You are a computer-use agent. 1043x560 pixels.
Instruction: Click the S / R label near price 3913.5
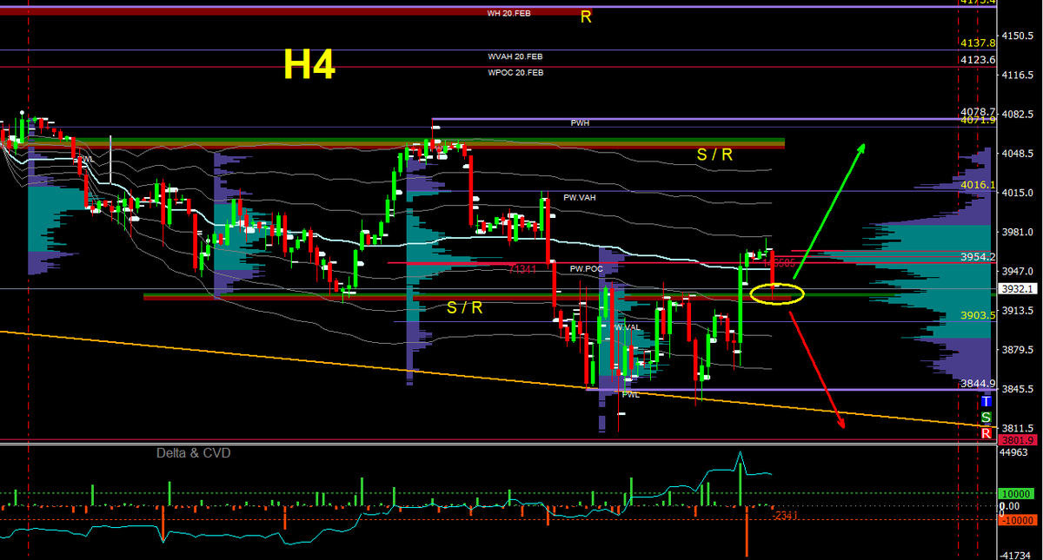coord(465,307)
